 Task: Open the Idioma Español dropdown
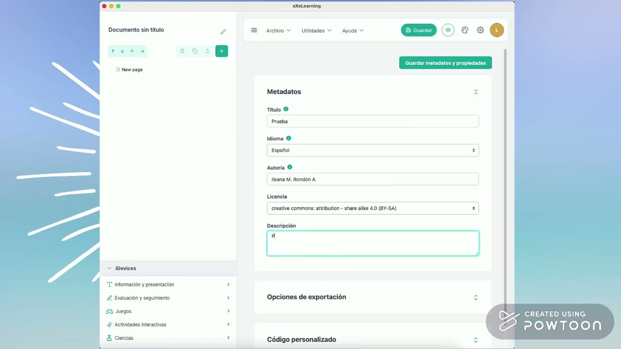(x=373, y=150)
